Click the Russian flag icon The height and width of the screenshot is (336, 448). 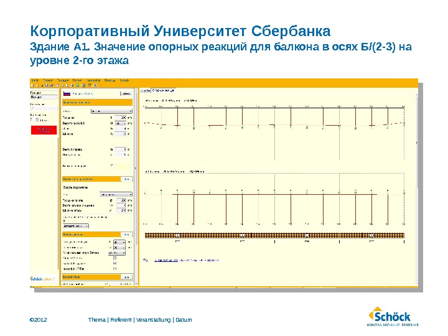[x=67, y=93]
